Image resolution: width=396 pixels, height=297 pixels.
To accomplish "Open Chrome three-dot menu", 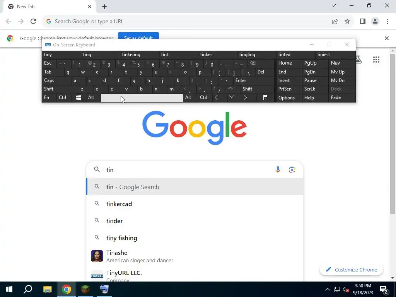I will (x=387, y=22).
